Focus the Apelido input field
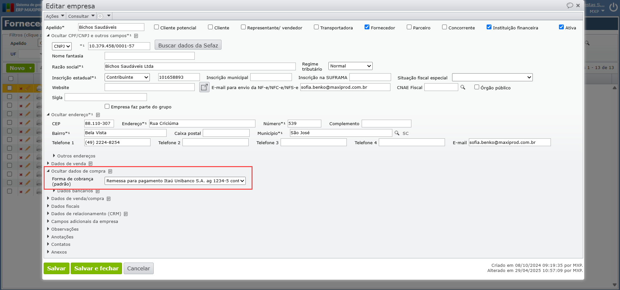 [x=111, y=27]
